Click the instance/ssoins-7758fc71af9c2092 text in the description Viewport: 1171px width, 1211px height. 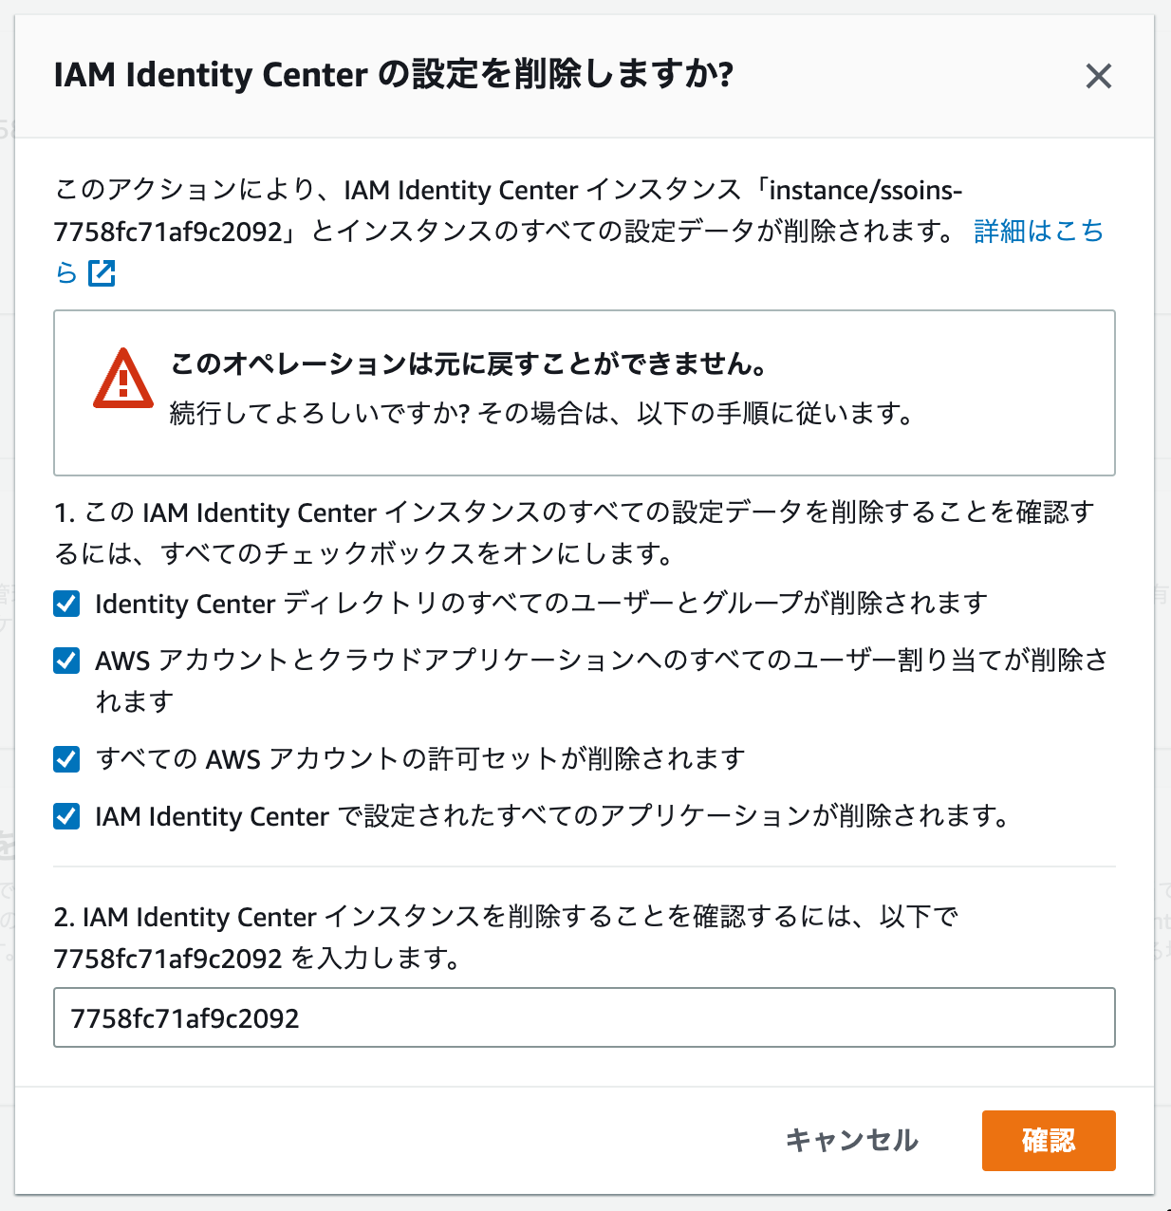(864, 190)
